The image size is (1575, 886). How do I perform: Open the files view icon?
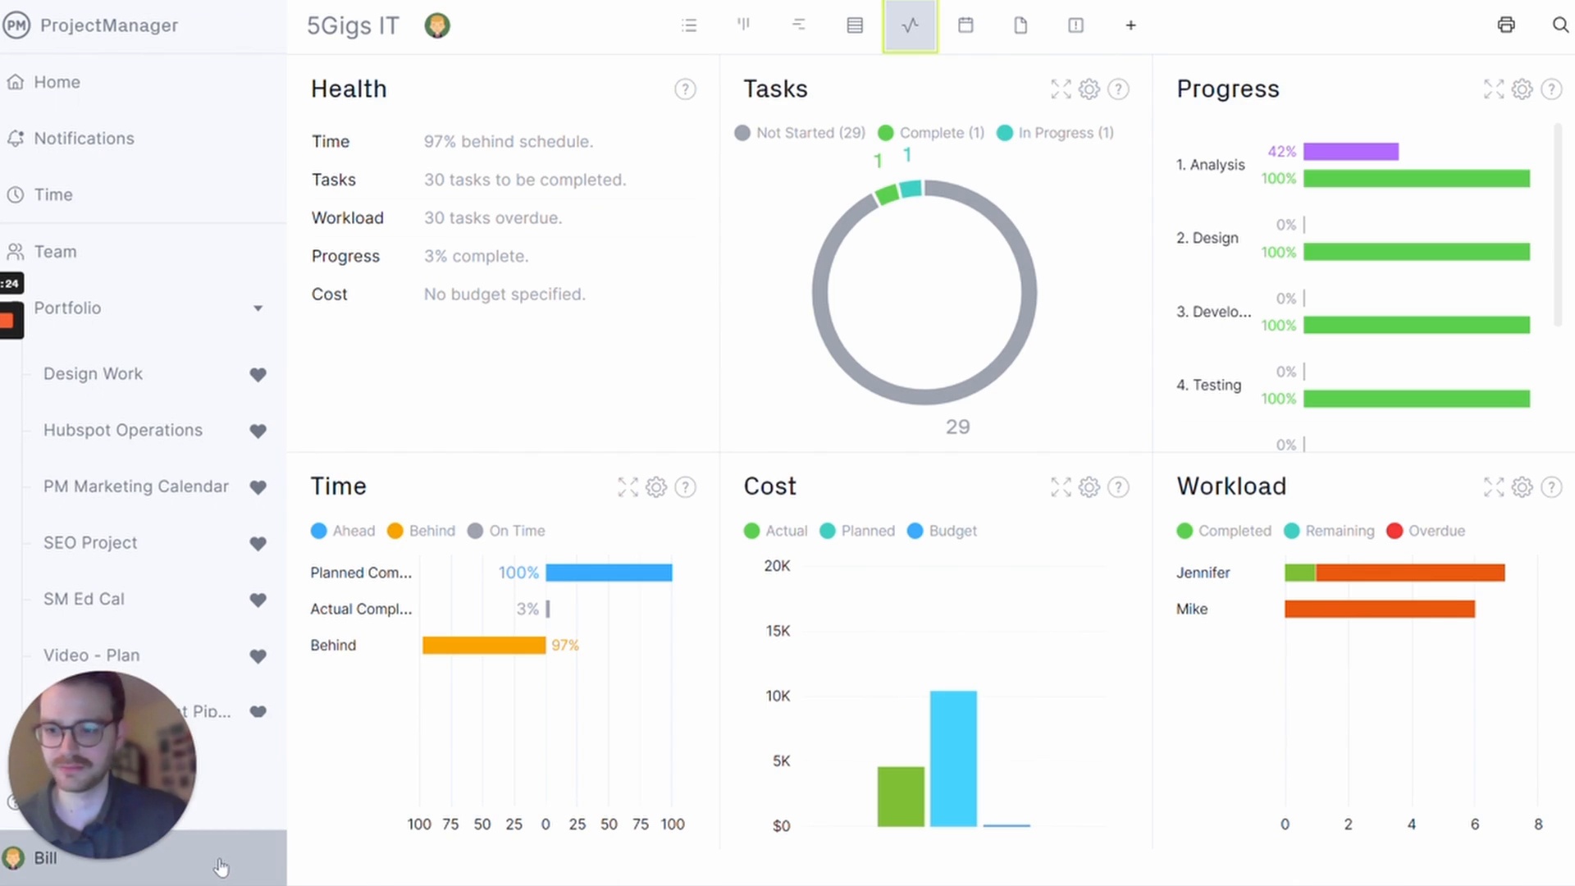1020,25
